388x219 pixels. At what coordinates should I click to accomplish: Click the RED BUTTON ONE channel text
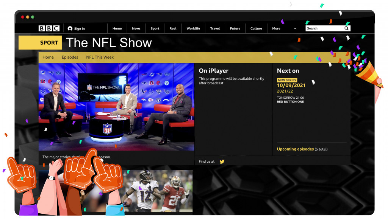[x=290, y=102]
